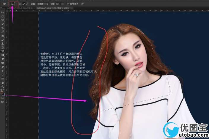Click the background color swatch
Image resolution: width=209 pixels, height=139 pixels.
(x=4, y=94)
